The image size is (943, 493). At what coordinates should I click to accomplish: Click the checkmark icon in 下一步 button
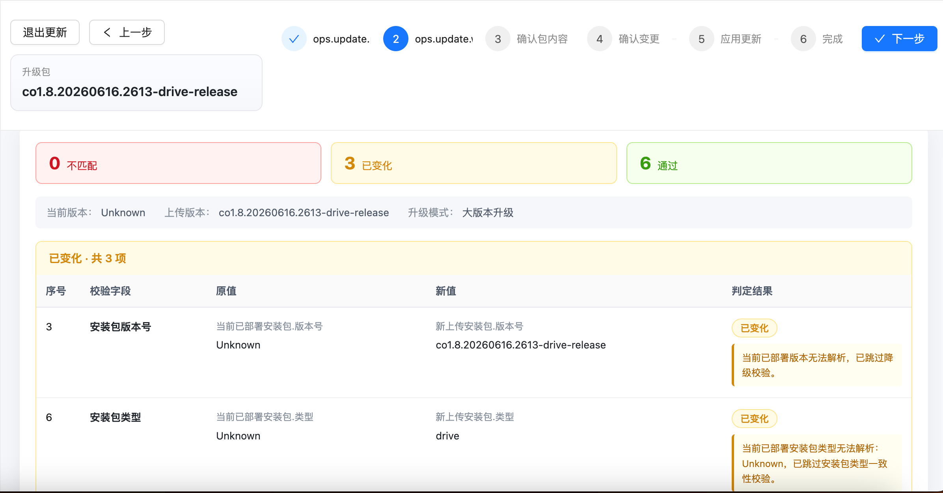tap(880, 39)
